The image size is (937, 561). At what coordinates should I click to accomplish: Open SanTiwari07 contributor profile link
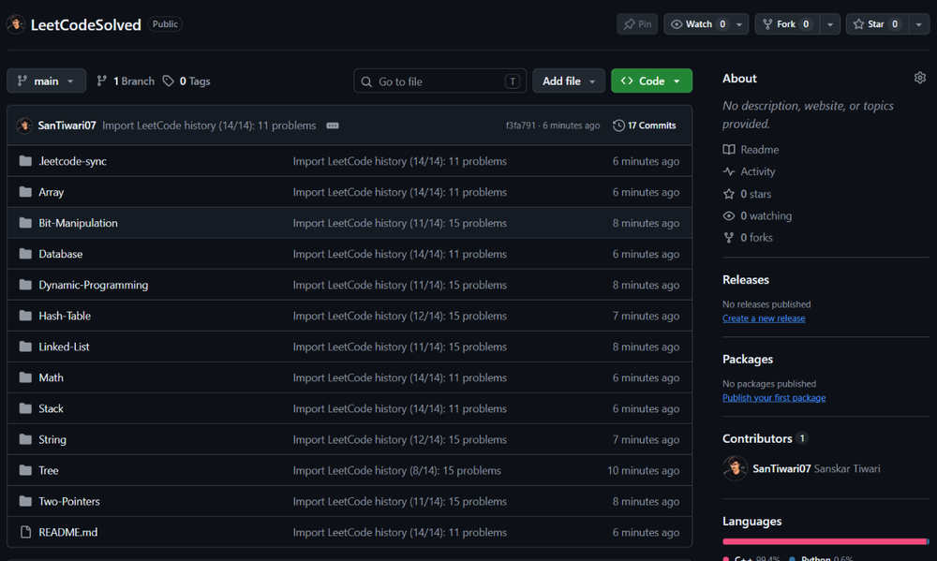[x=781, y=468]
